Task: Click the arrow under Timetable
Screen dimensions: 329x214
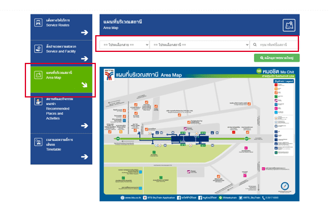Action: click(x=84, y=156)
